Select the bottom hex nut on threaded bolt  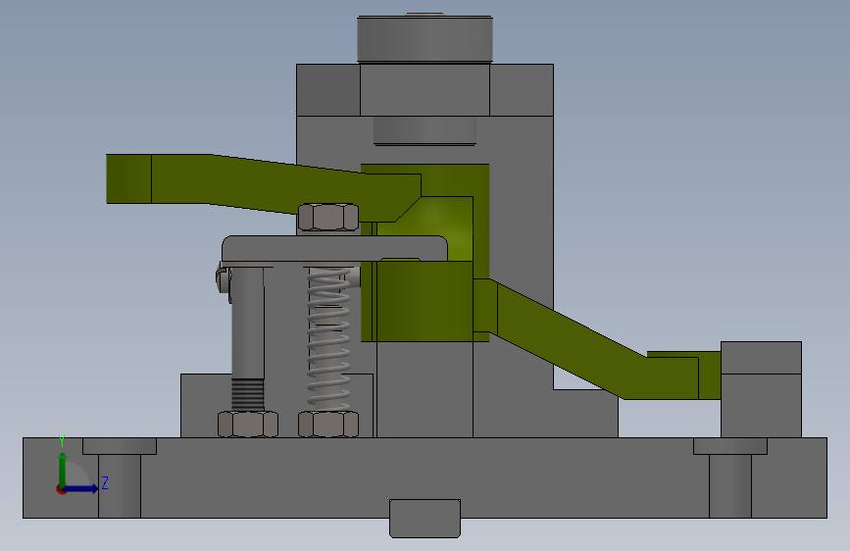click(x=248, y=425)
